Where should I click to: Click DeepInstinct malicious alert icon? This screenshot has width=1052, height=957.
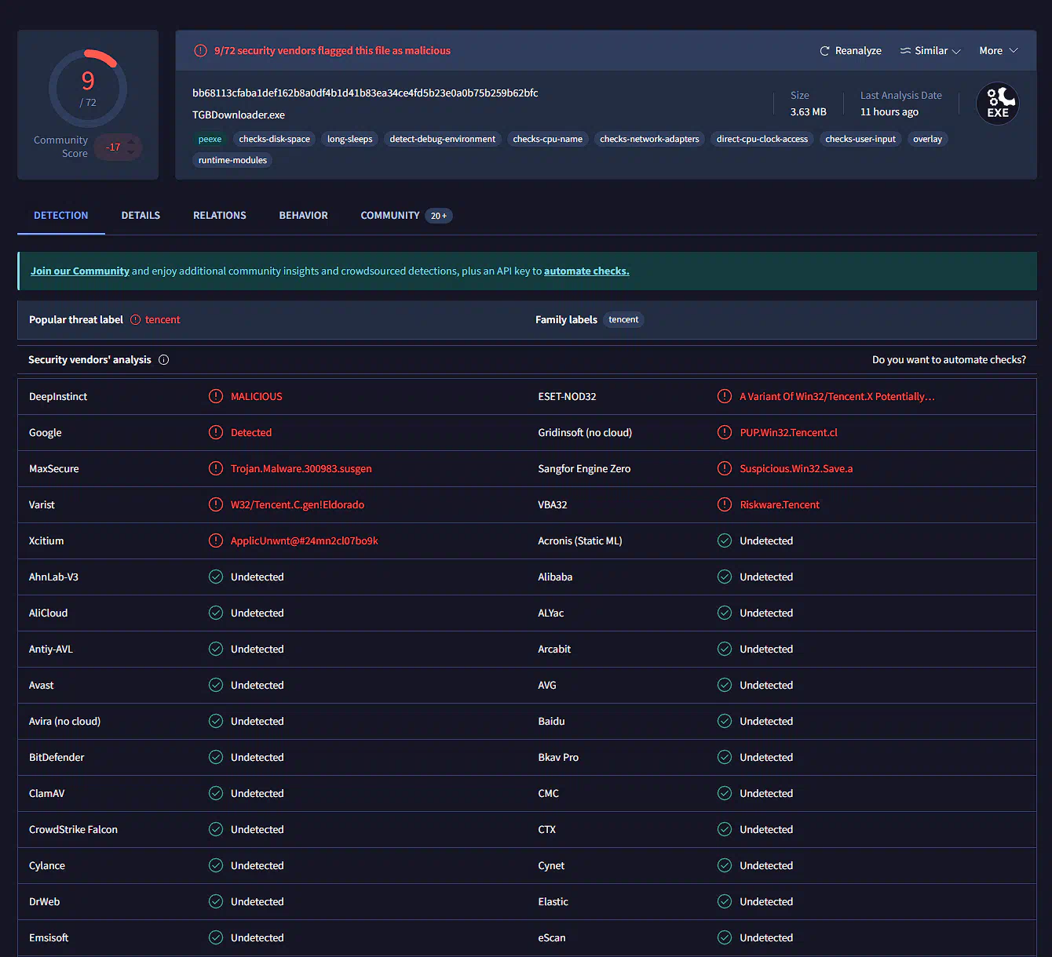[216, 397]
